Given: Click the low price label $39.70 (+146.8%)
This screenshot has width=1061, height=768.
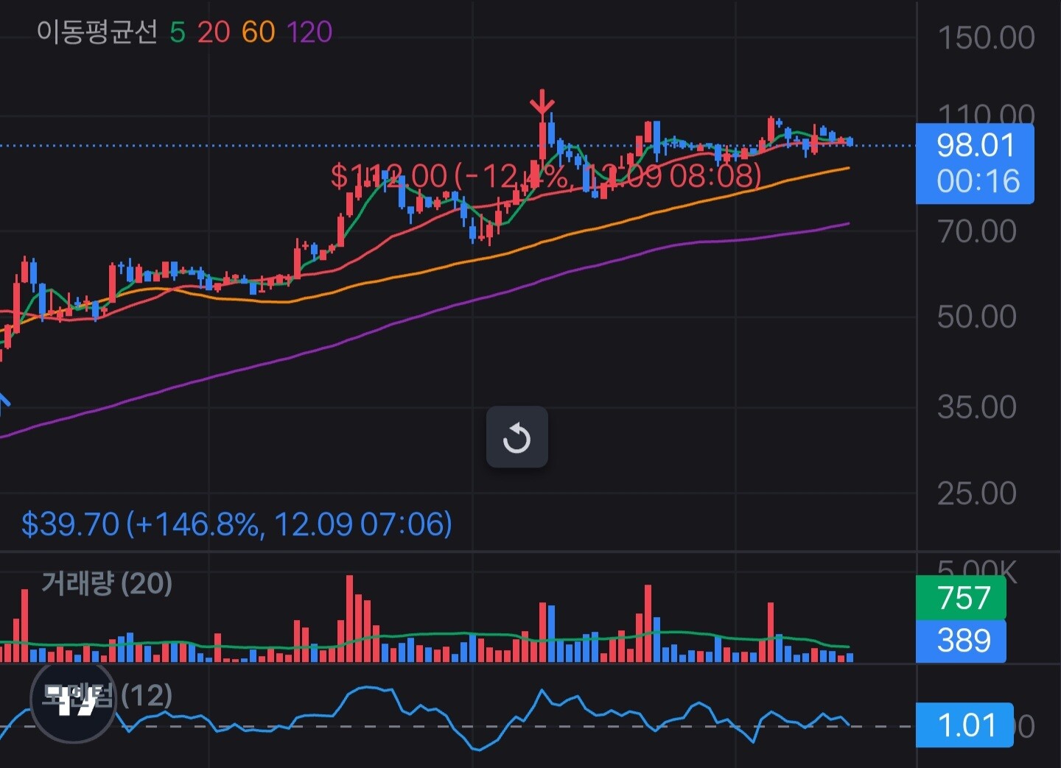Looking at the screenshot, I should 237,524.
